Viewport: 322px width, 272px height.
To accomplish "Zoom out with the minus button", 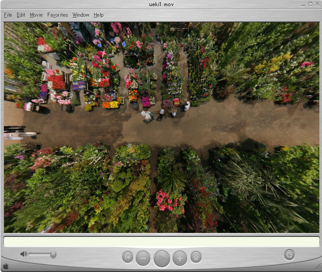I will point(143,258).
